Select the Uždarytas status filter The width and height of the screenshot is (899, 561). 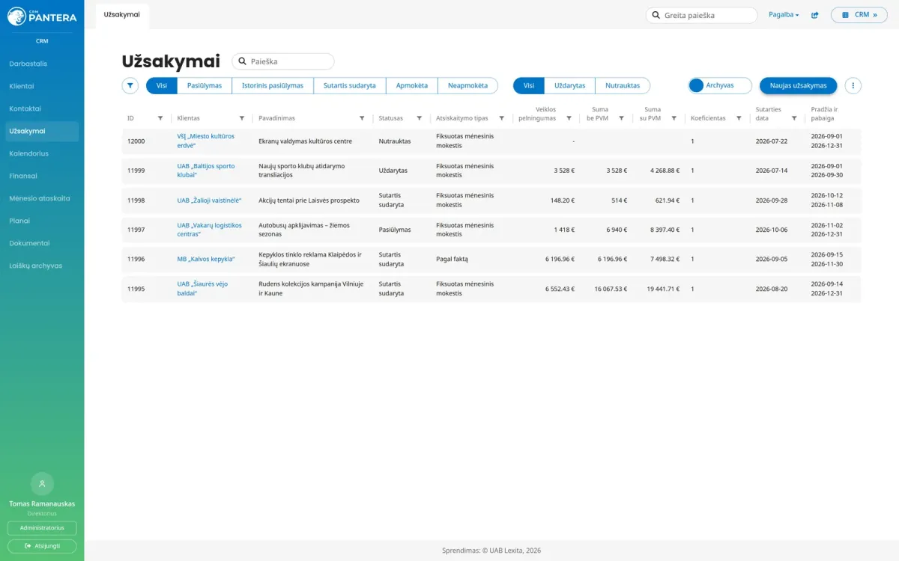pyautogui.click(x=569, y=85)
